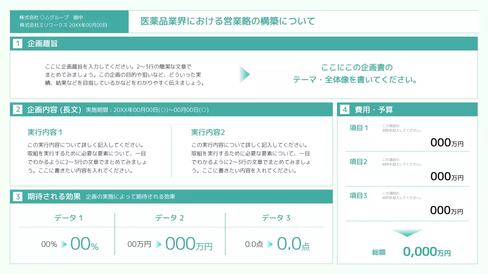Click the number 3 badge on 期待される効果
This screenshot has height=274, width=488.
(18, 196)
